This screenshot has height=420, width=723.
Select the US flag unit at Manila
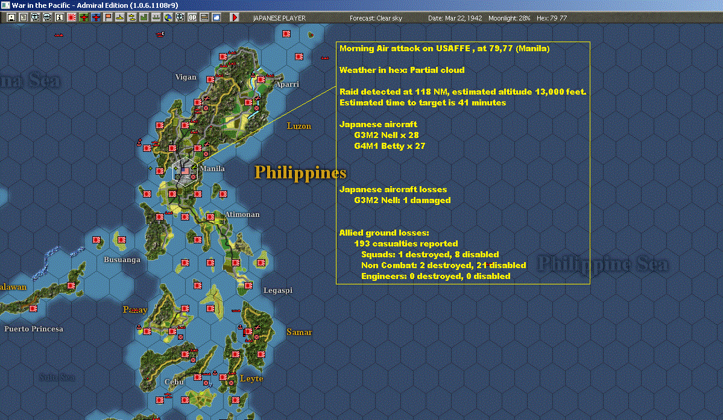[x=185, y=171]
